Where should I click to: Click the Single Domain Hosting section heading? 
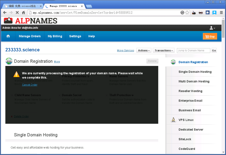click(x=36, y=135)
